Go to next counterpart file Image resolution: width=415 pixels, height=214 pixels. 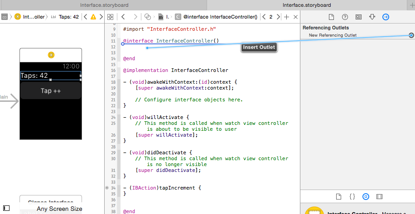tap(278, 17)
